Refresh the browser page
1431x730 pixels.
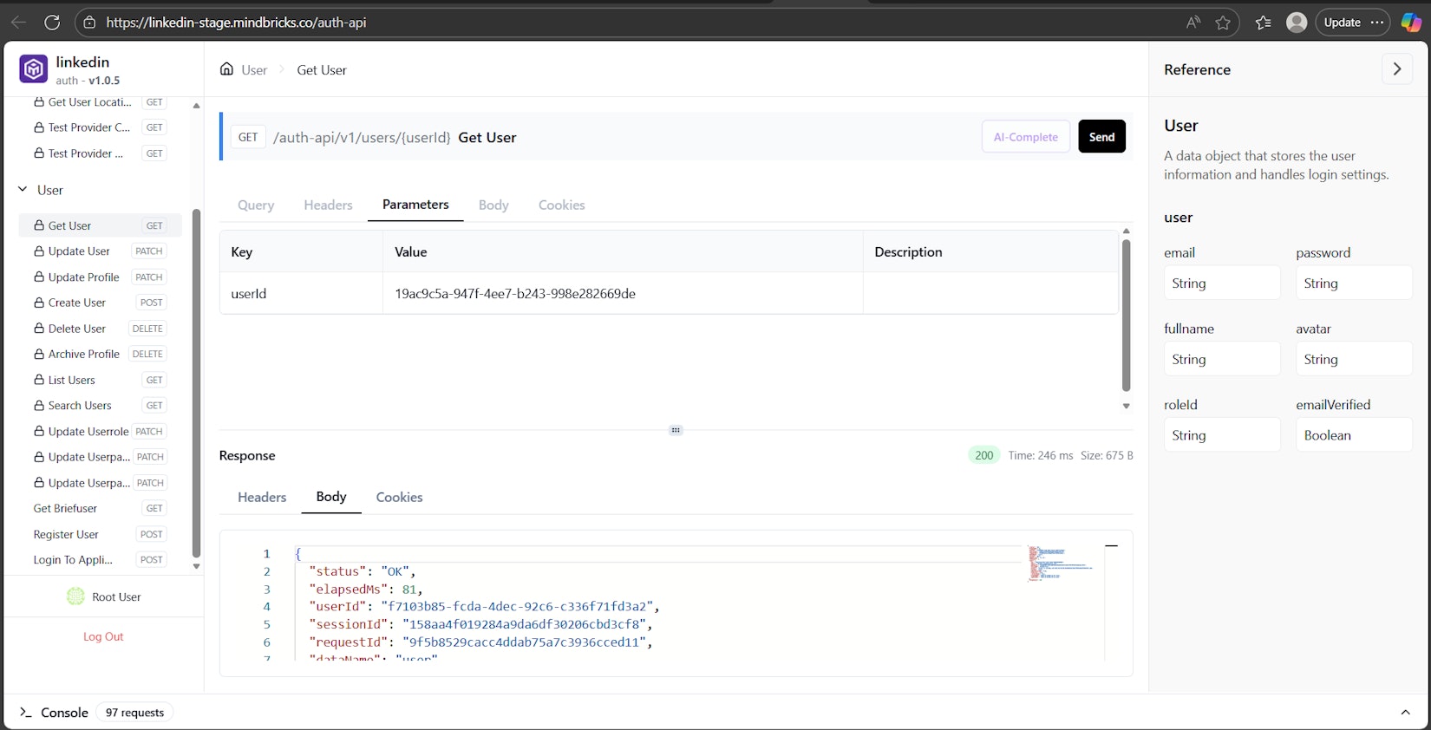(52, 23)
